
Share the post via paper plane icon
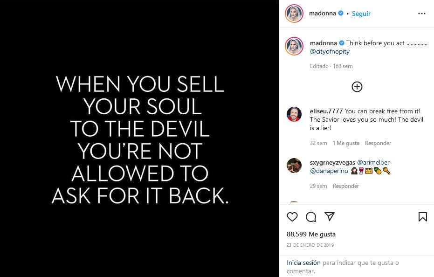pos(330,217)
